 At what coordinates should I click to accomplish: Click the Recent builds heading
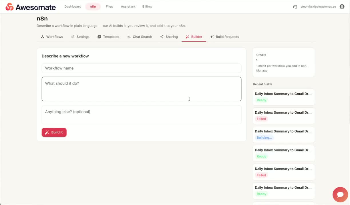[262, 84]
